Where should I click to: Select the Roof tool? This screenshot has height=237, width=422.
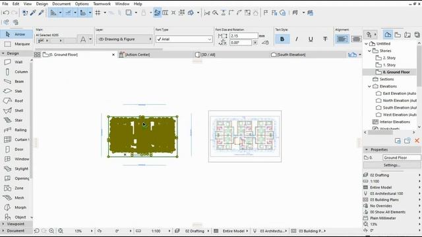pyautogui.click(x=16, y=101)
